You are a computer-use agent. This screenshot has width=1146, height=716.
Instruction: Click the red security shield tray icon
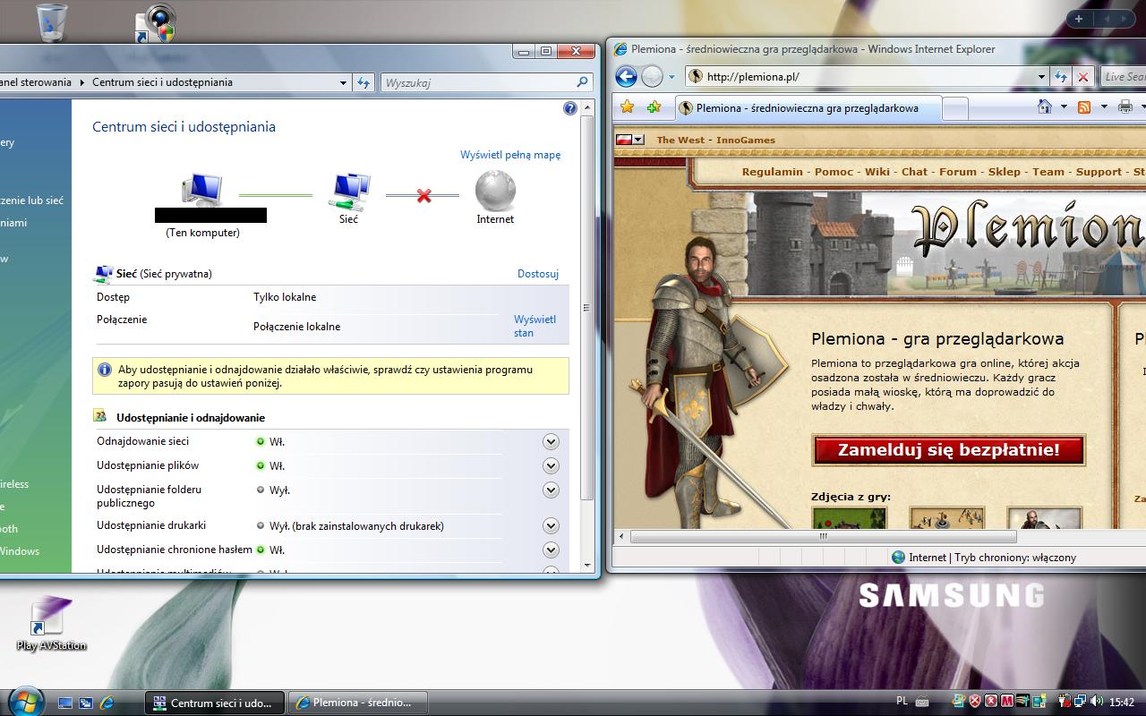tap(974, 702)
